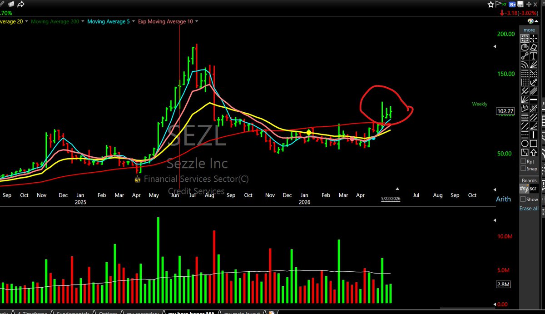This screenshot has width=545, height=314.
Task: Click the 5/22/2026 date marker
Action: (x=391, y=199)
